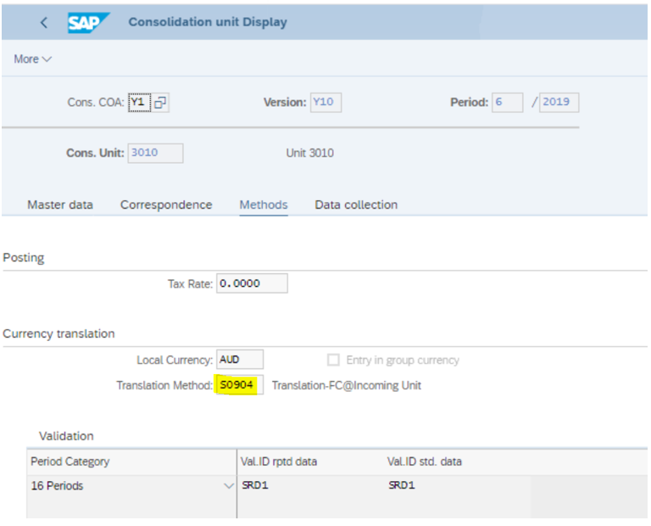The image size is (651, 526).
Task: Click the SAP logo
Action: [x=88, y=22]
